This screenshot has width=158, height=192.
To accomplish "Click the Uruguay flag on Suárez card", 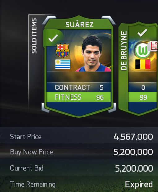I will coord(63,64).
